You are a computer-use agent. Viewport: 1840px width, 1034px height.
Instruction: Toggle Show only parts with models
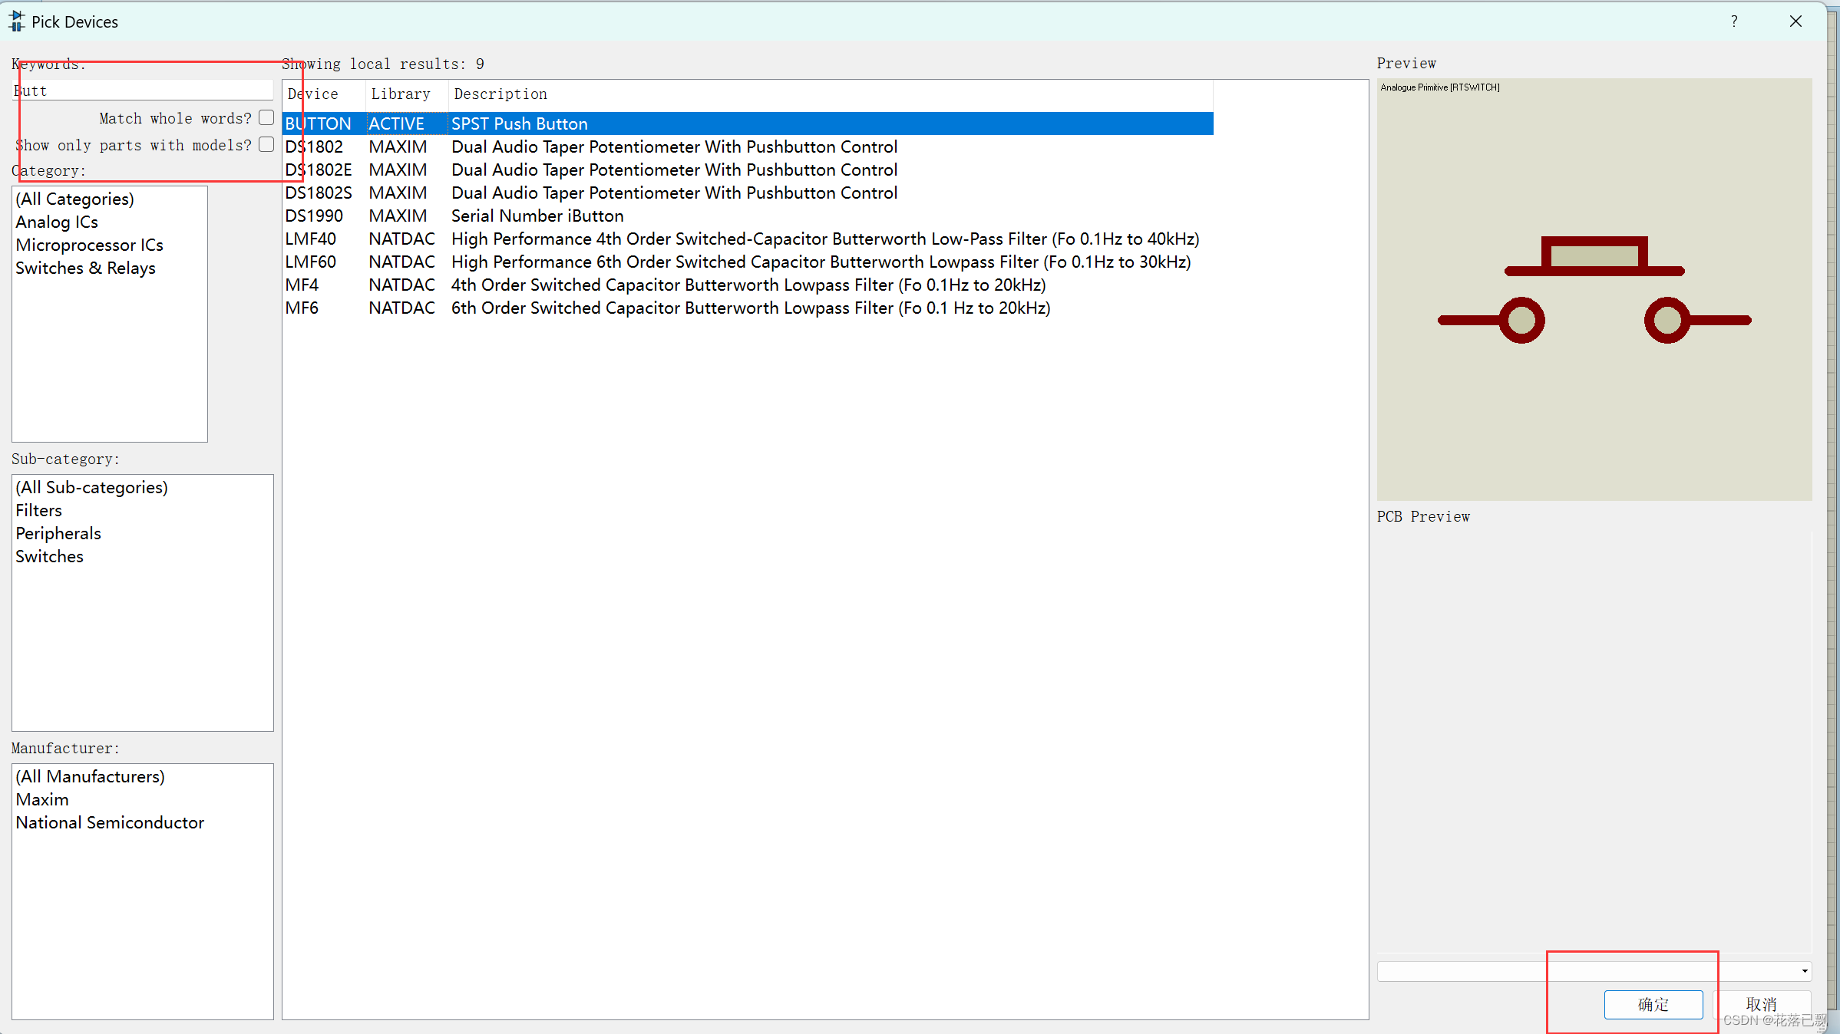(x=266, y=144)
